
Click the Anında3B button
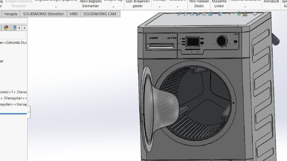(x=271, y=2)
